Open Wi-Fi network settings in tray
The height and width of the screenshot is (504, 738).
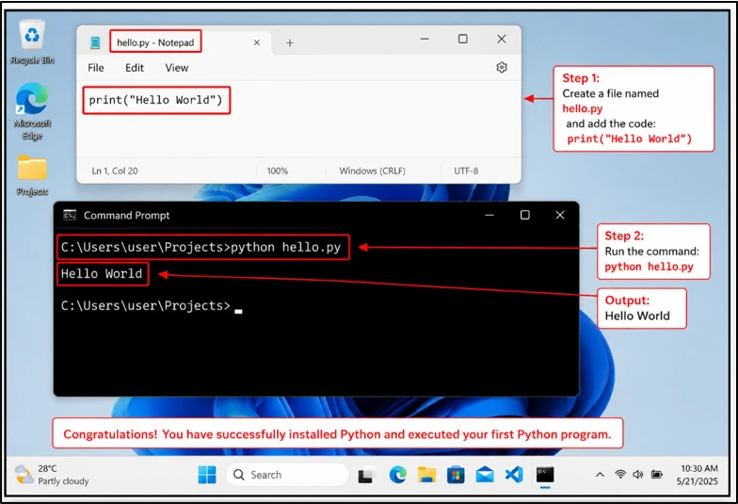(x=620, y=475)
